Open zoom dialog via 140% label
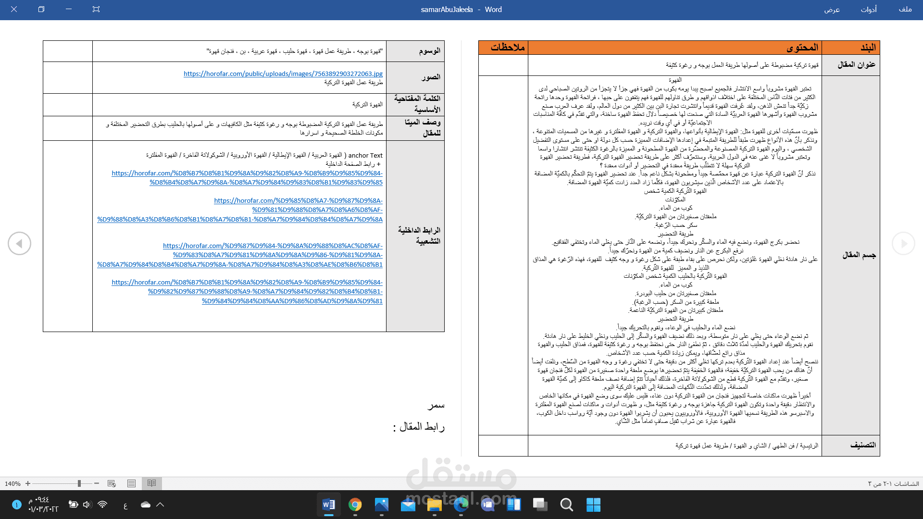 tap(12, 483)
